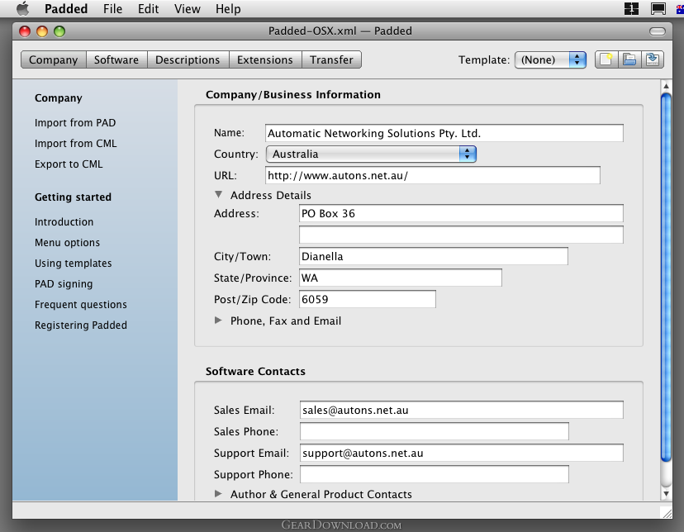Open the View menu
684x532 pixels.
pos(188,9)
